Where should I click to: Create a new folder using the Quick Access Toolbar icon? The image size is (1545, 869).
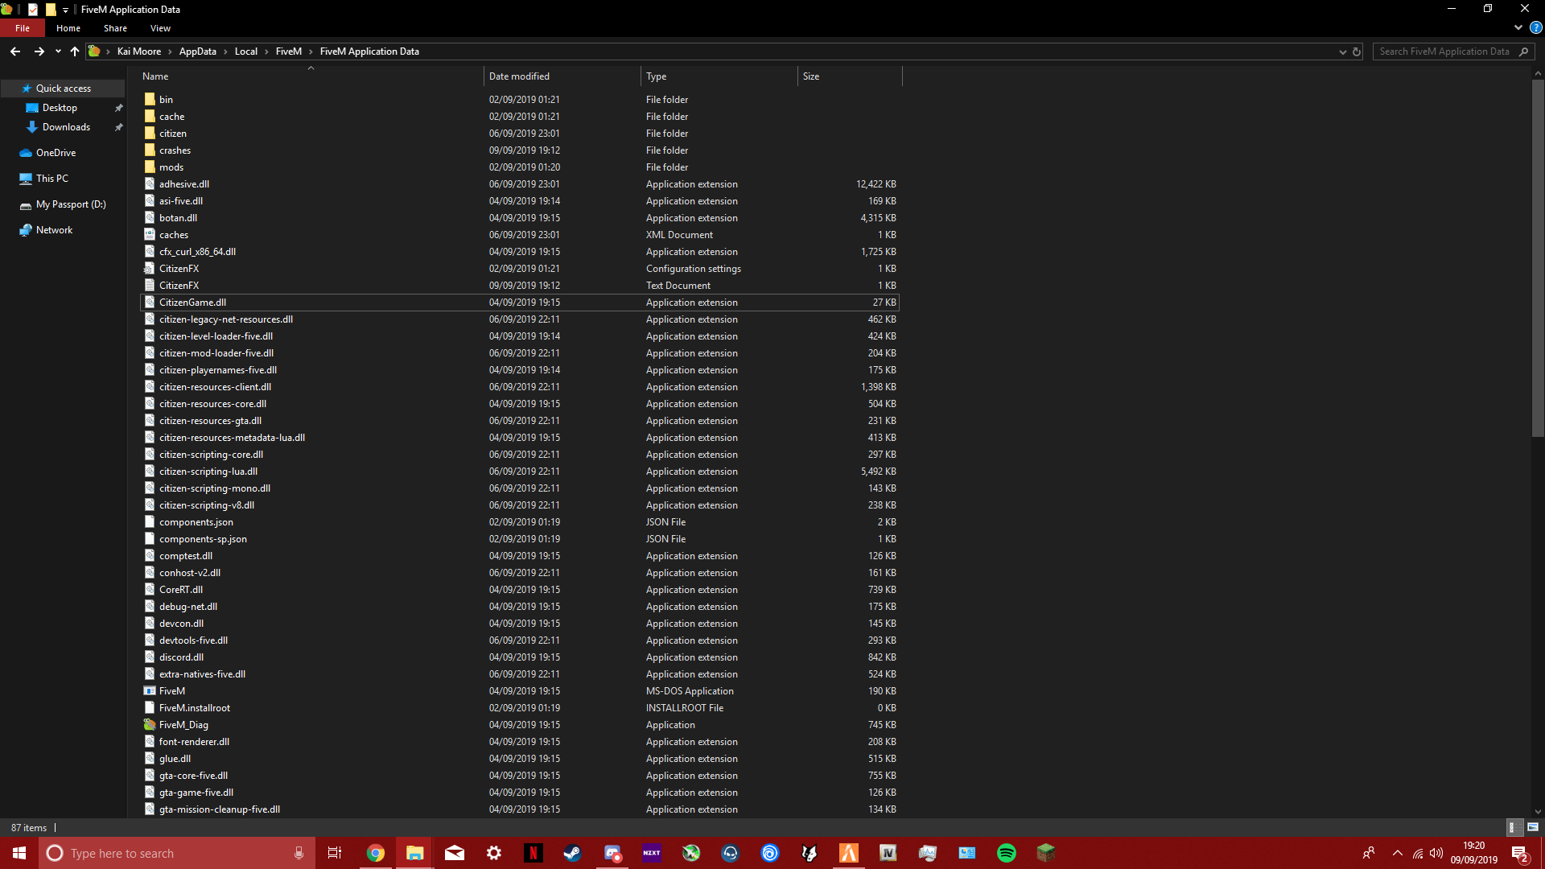click(x=50, y=10)
